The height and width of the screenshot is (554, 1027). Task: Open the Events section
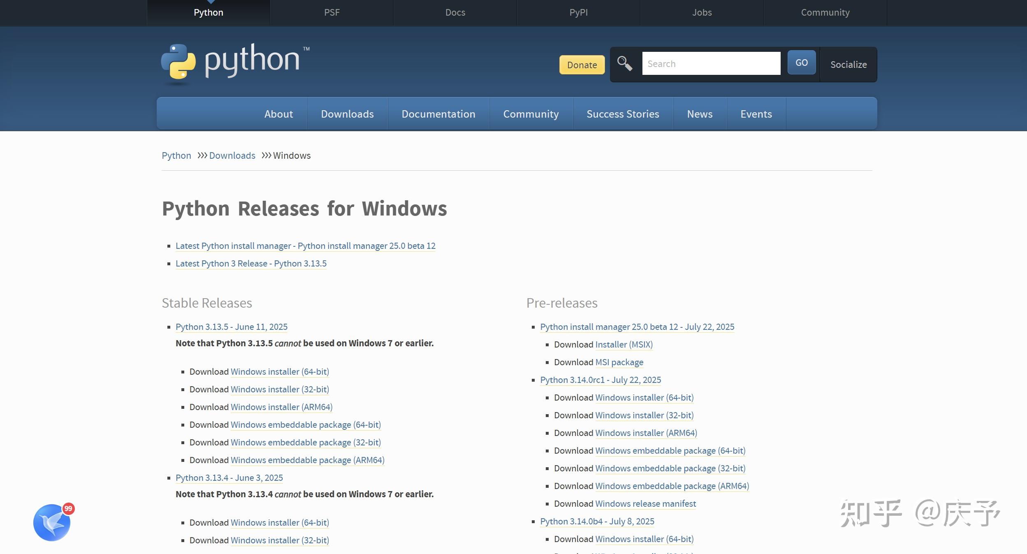[x=756, y=114]
